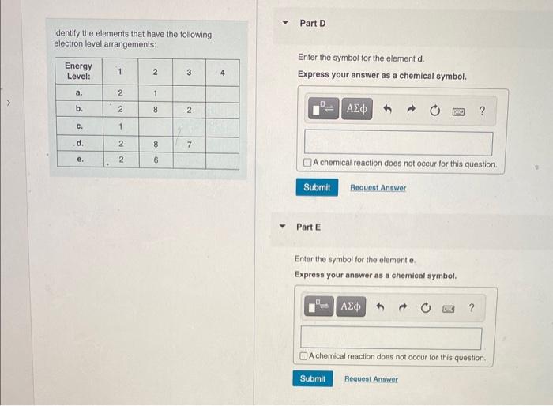Show keyboard shortcuts in Part D toolbar
This screenshot has width=553, height=406.
458,112
